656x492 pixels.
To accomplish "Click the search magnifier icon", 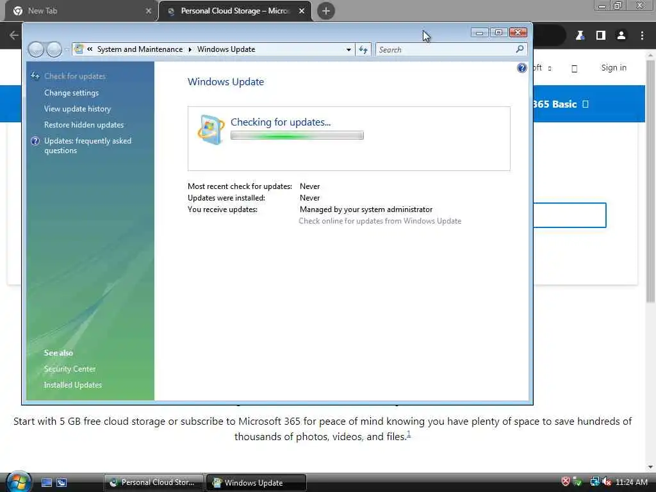I will (x=520, y=49).
